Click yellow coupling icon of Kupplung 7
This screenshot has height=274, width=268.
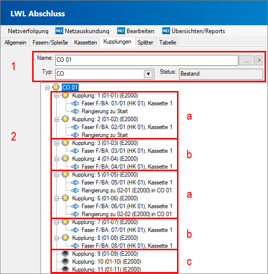click(x=65, y=222)
